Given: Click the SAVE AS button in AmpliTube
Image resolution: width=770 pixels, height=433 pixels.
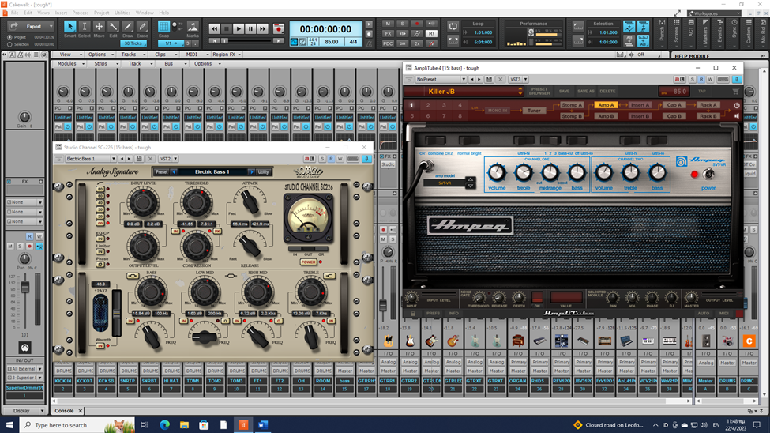Looking at the screenshot, I should 585,92.
